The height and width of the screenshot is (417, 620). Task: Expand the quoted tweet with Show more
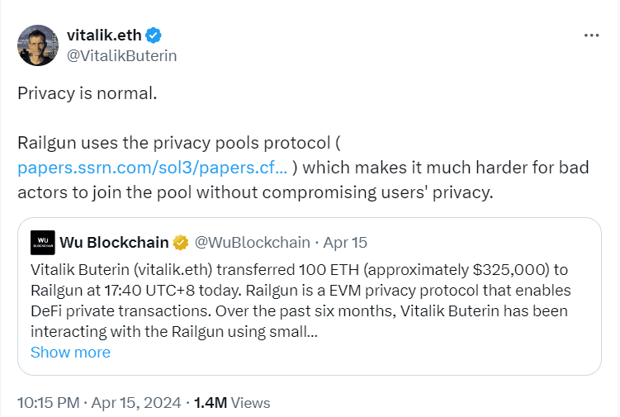(x=70, y=352)
